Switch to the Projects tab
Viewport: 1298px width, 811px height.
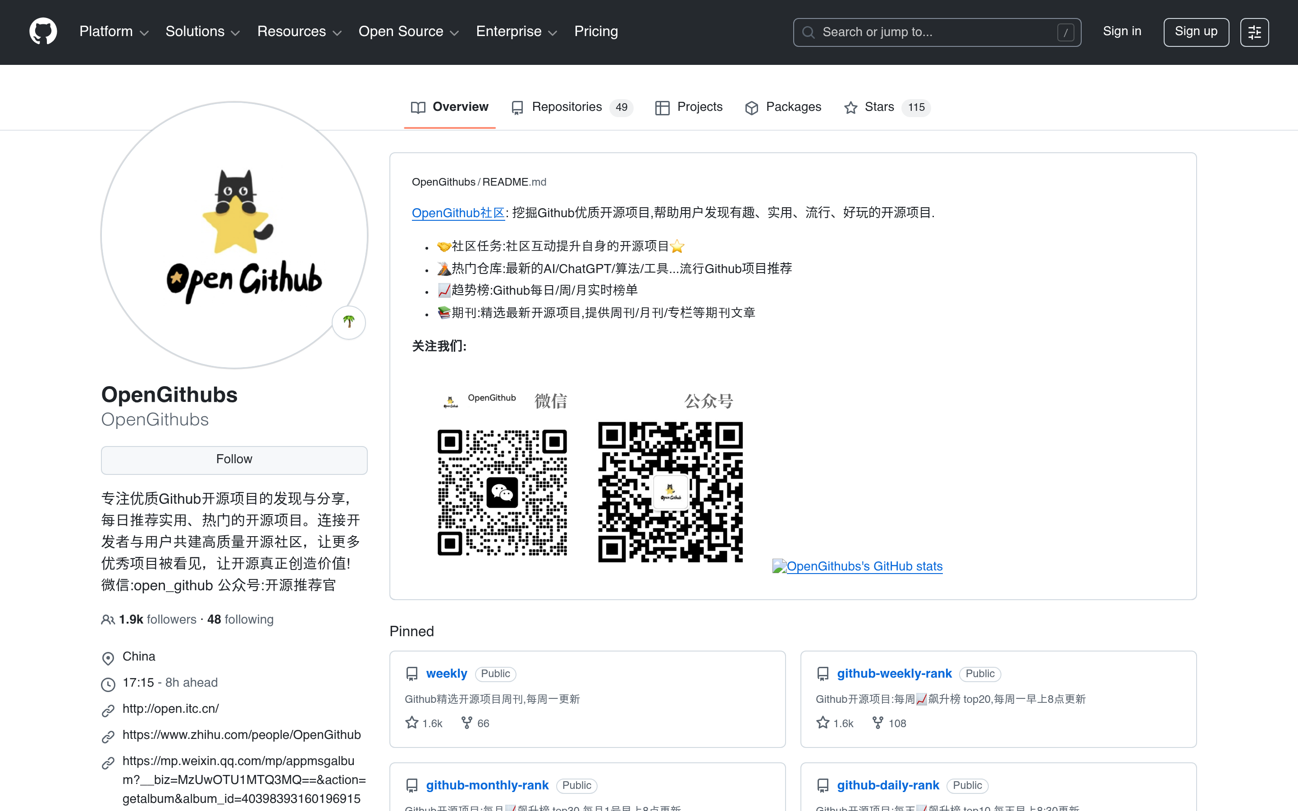click(x=689, y=107)
